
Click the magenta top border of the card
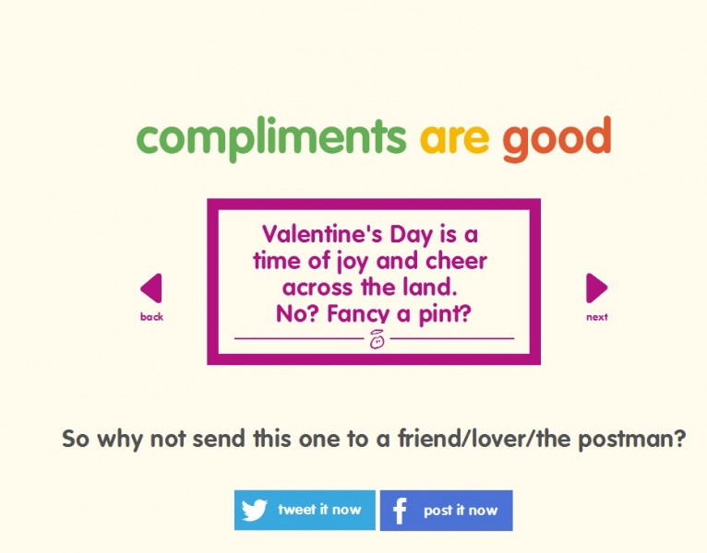coord(374,204)
